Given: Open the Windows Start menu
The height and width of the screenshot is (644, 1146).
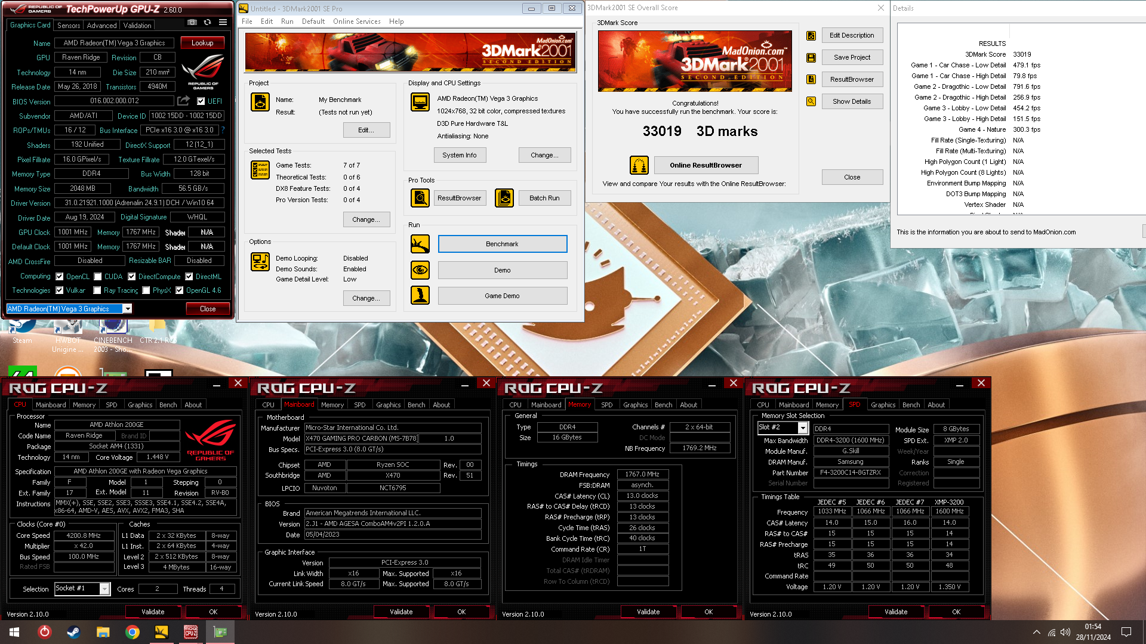Looking at the screenshot, I should tap(14, 632).
